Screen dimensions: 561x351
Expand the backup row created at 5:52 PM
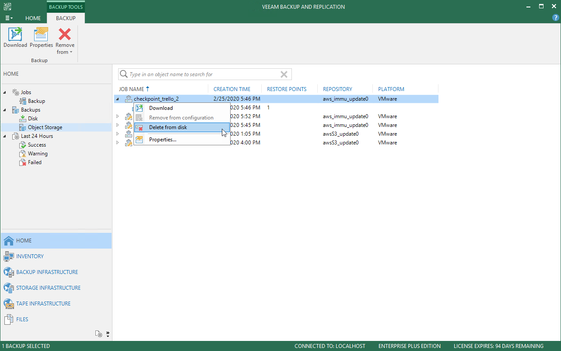coord(117,116)
